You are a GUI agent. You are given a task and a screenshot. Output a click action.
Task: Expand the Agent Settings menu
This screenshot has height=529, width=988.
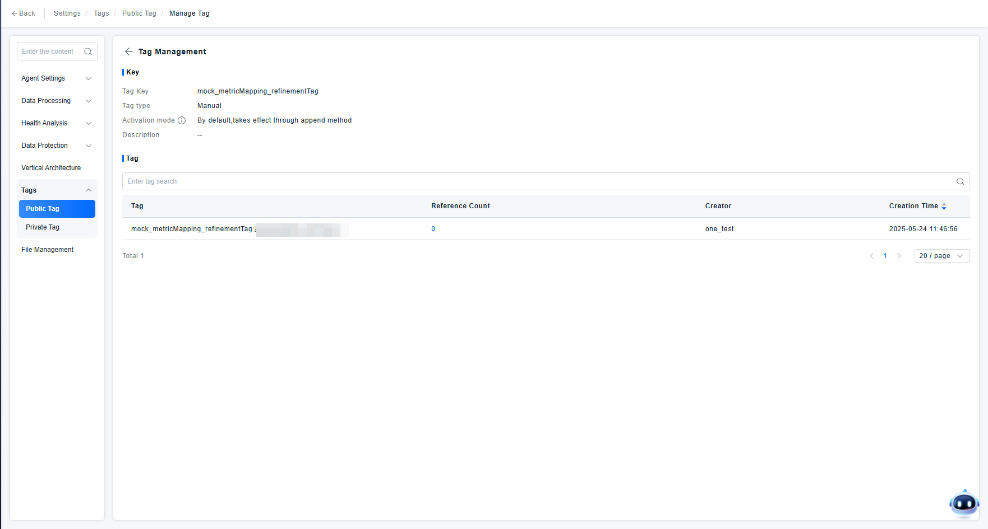point(57,78)
